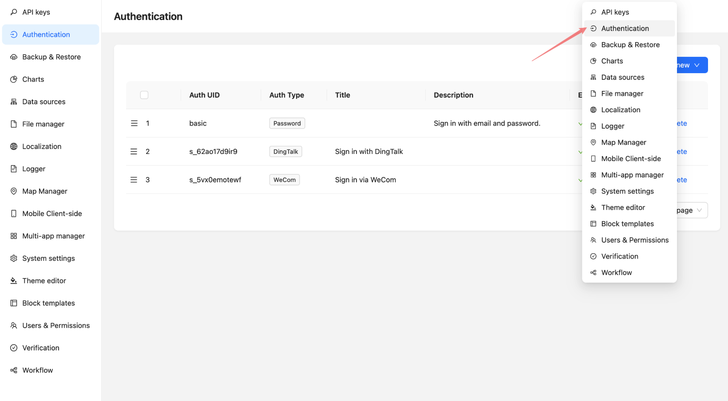The height and width of the screenshot is (401, 728).
Task: Open the Add new dropdown button
Action: 691,65
